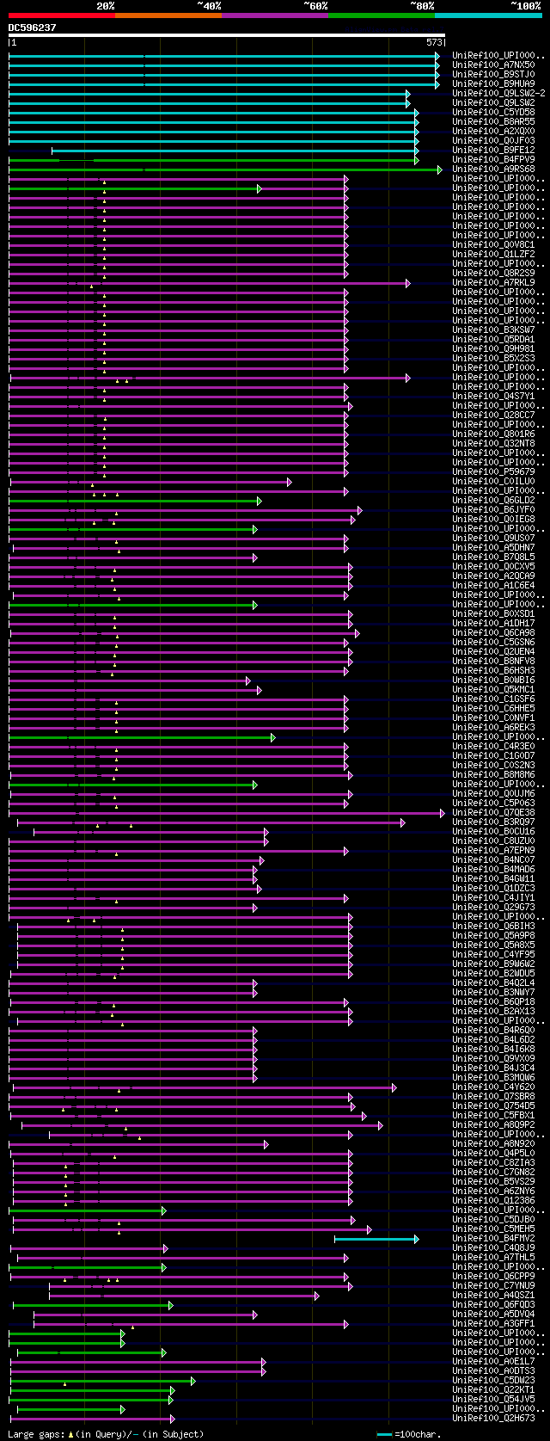Click the UniRef100_B3KSW7 label
Image resolution: width=550 pixels, height=1441 pixels.
point(493,330)
